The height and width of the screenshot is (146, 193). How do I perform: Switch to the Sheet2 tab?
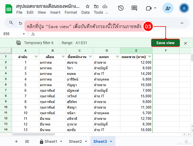click(75, 141)
